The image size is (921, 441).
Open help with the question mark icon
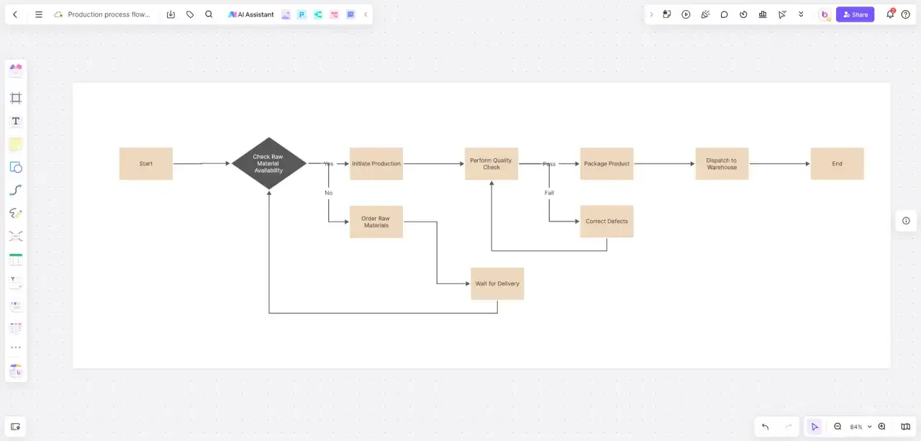[x=906, y=14]
